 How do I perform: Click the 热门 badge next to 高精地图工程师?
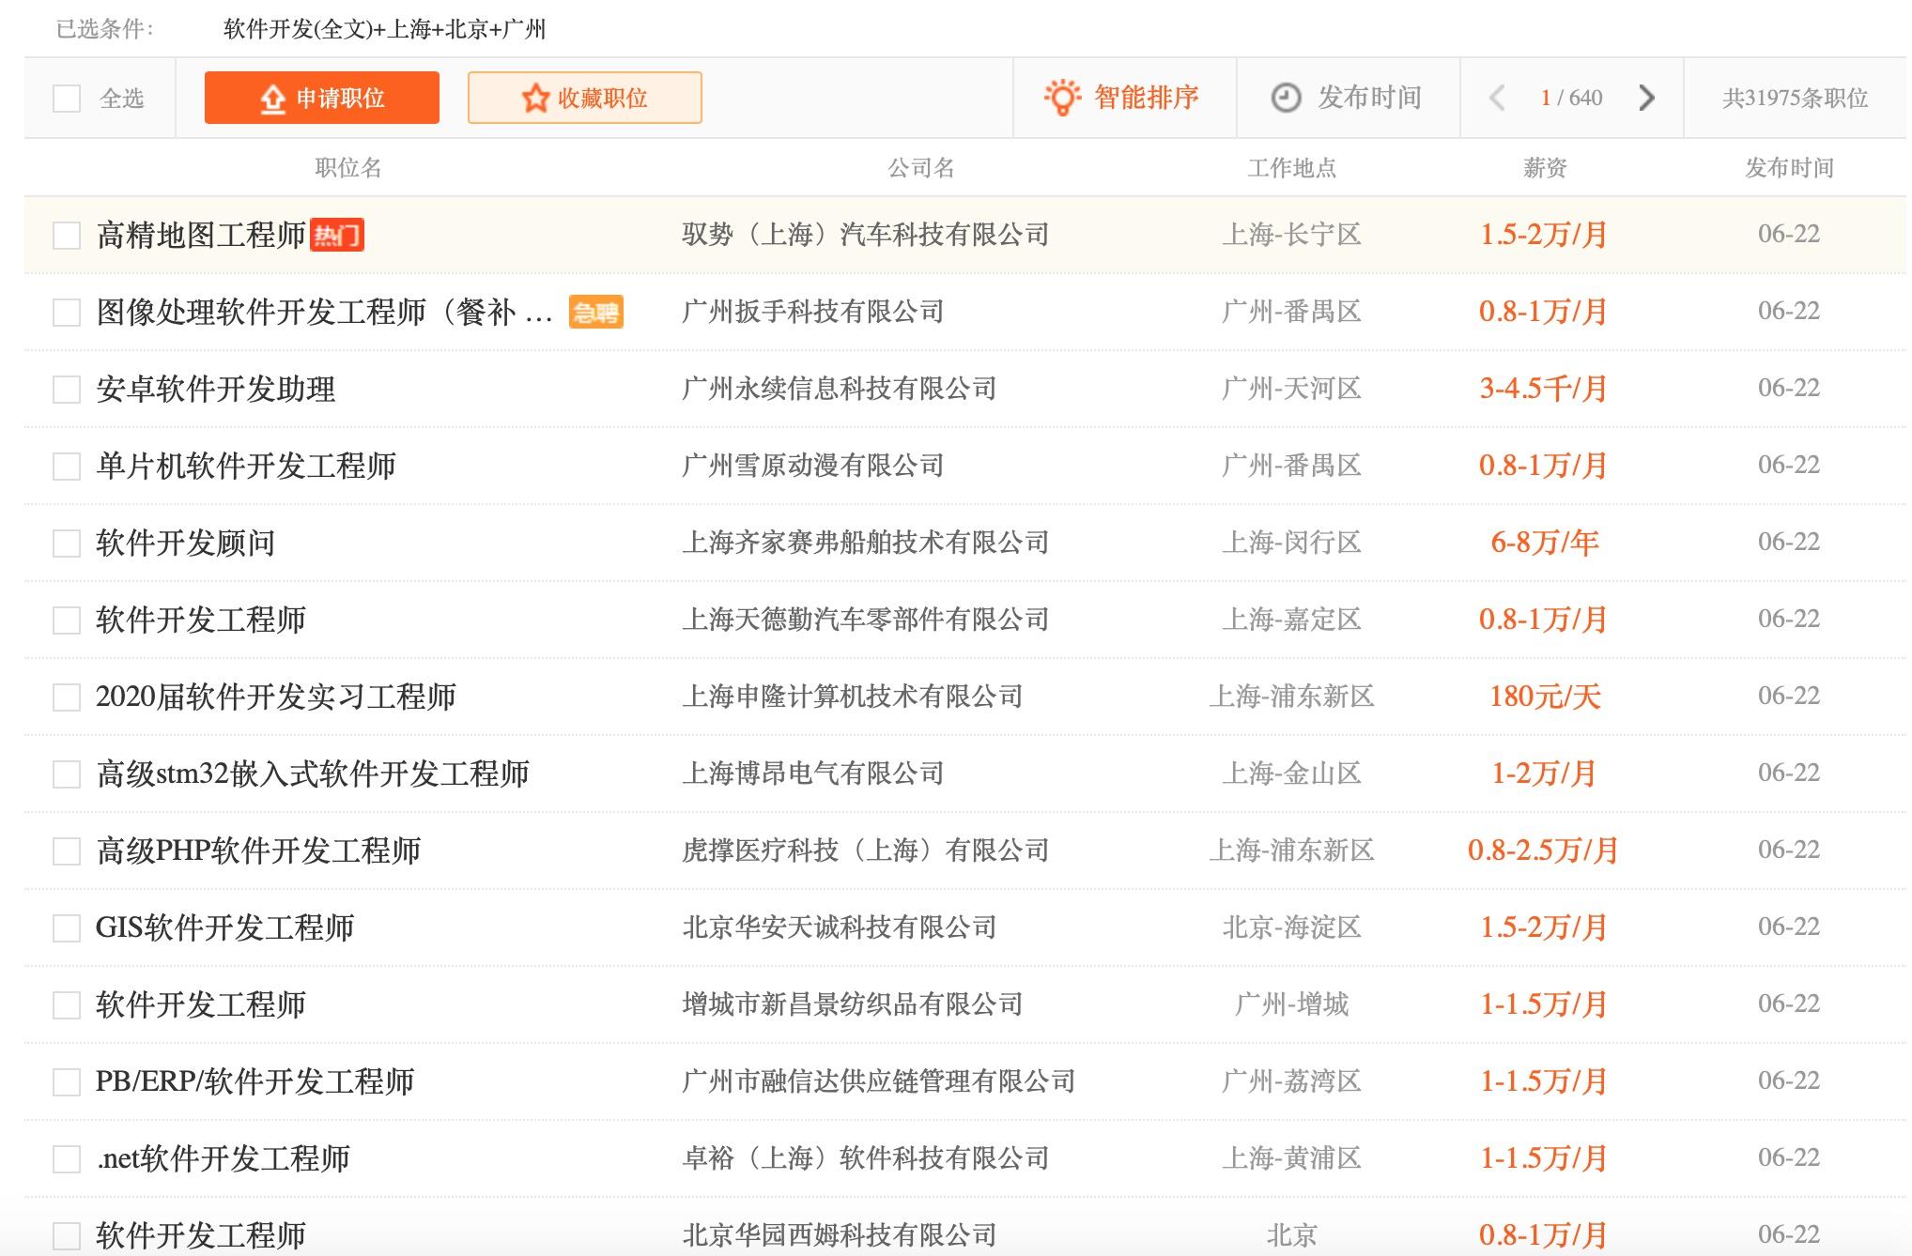coord(337,235)
